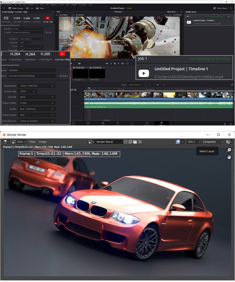The height and width of the screenshot is (282, 235).
Task: Switch to the Fusion page tab
Action: pyautogui.click(x=117, y=123)
